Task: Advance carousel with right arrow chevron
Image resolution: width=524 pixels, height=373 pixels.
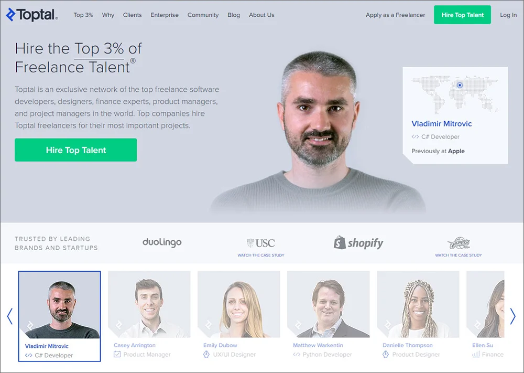Action: click(x=512, y=316)
